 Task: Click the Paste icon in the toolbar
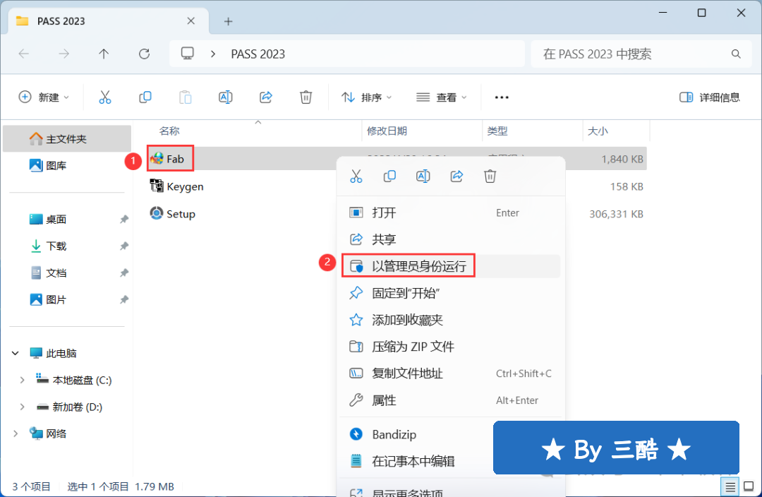(185, 97)
